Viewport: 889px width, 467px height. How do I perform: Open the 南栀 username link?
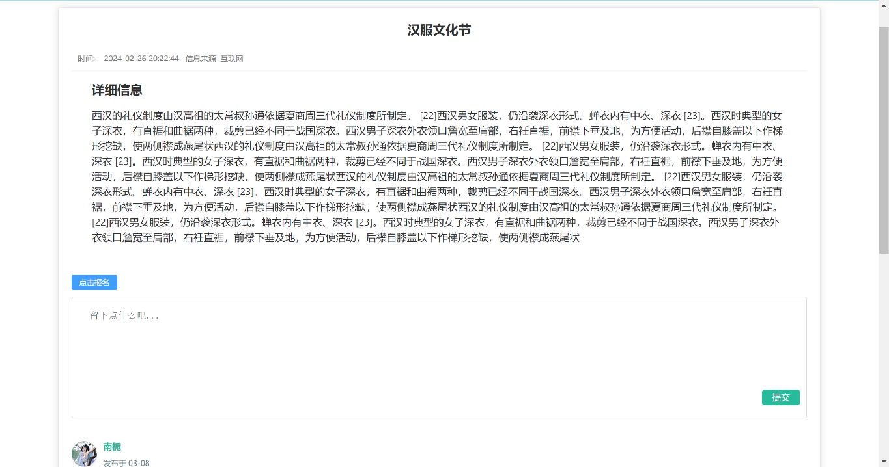point(112,447)
